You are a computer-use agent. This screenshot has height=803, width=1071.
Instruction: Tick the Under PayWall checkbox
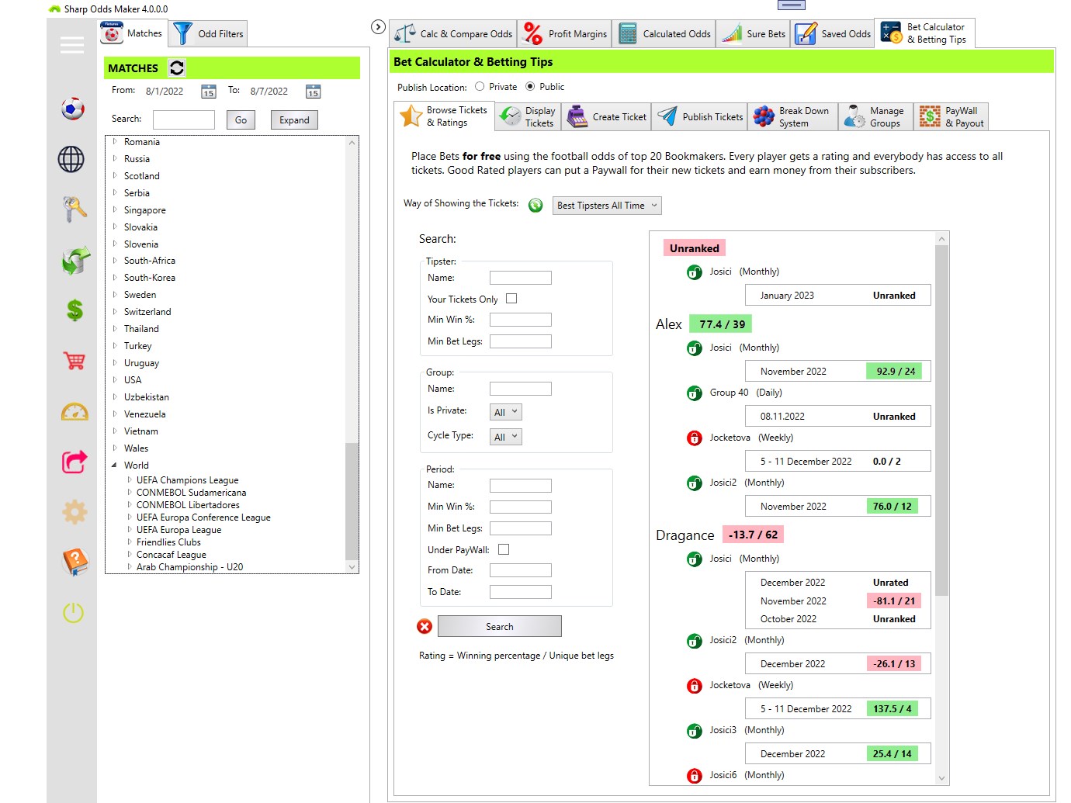tap(504, 549)
